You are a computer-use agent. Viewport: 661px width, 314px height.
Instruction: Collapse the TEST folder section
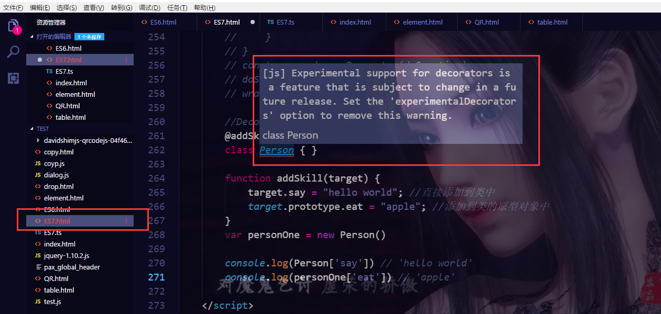click(x=32, y=129)
